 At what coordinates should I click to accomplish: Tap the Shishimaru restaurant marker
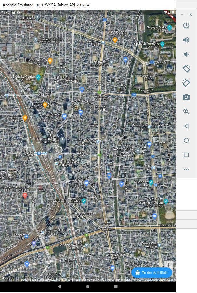click(25, 118)
